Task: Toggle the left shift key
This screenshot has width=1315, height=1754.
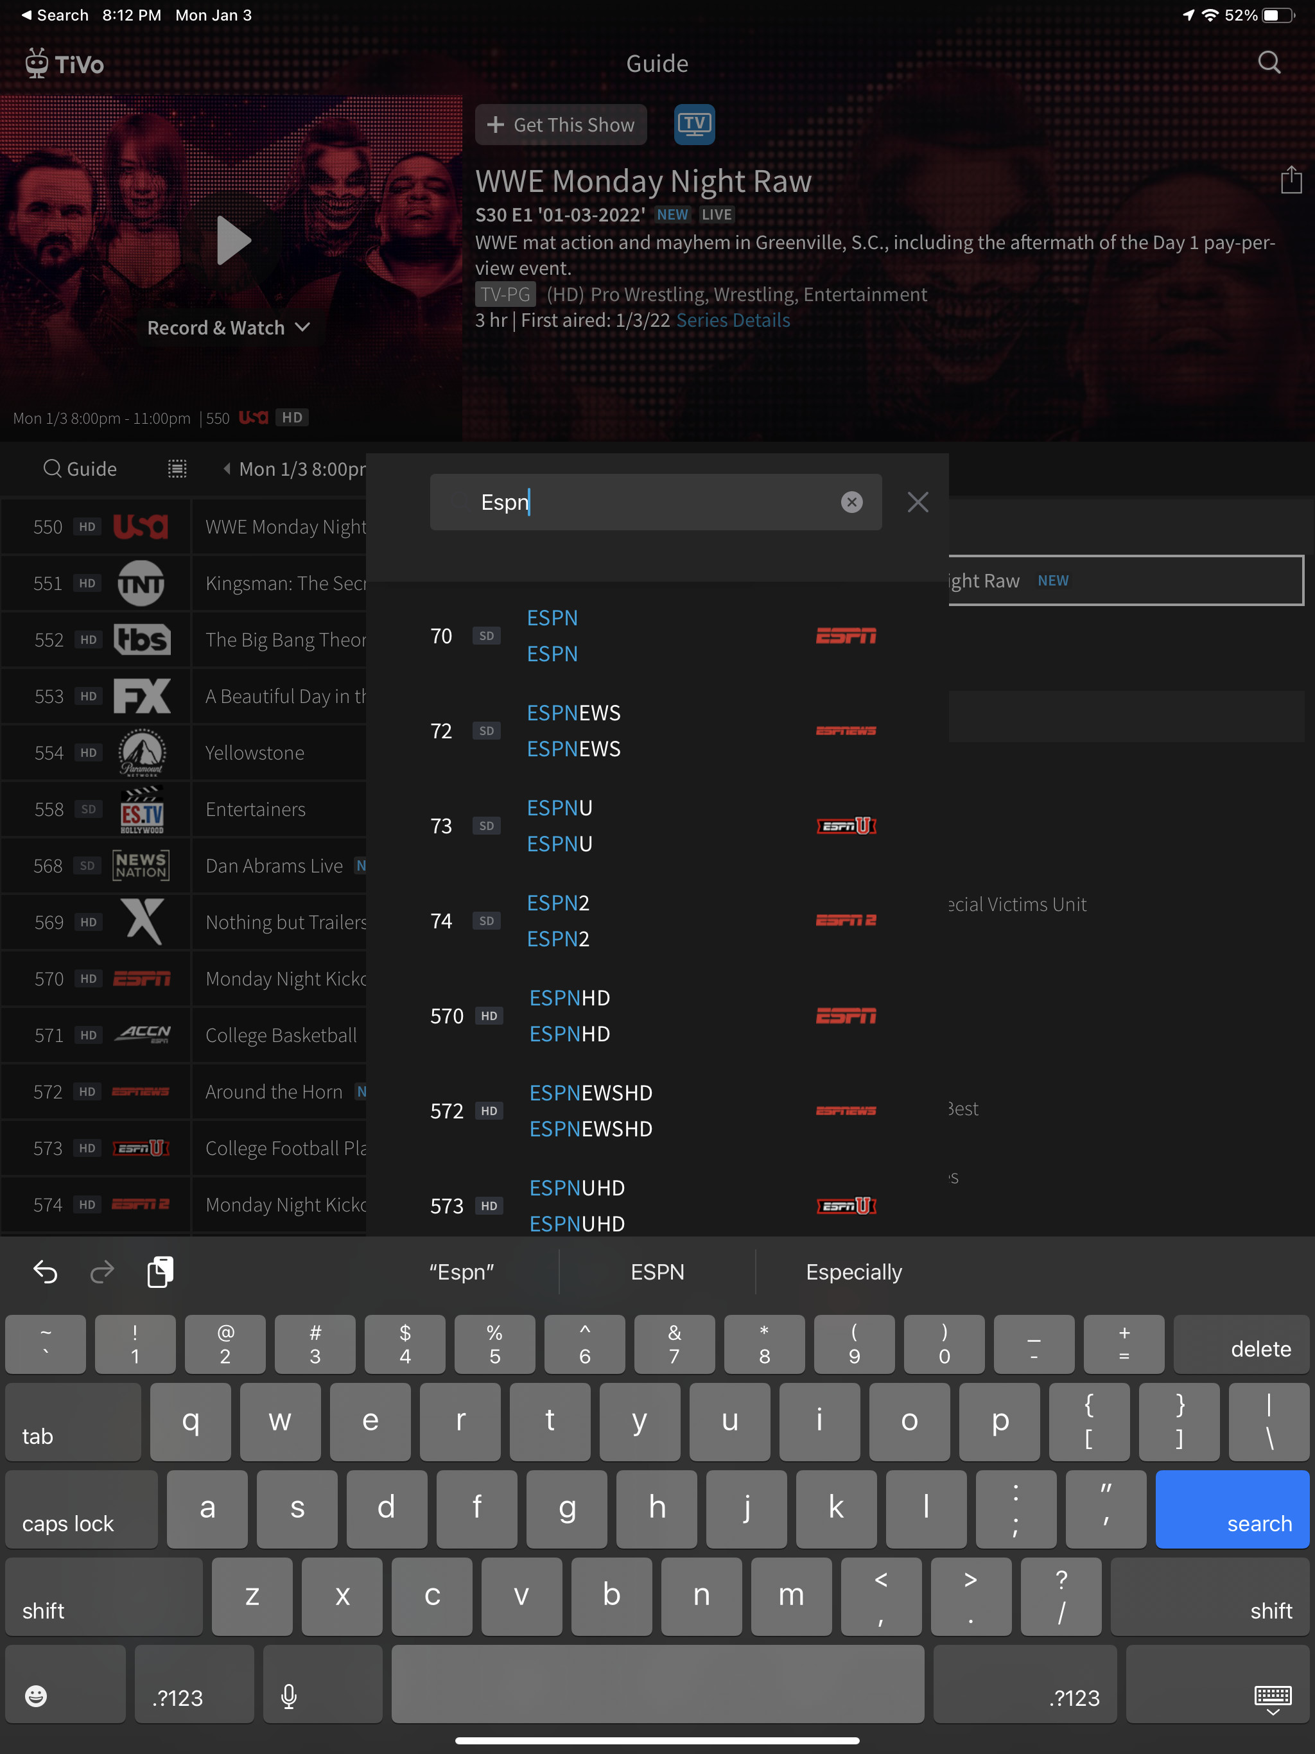Action: click(x=104, y=1596)
